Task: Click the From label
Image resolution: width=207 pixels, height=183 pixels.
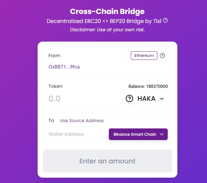Action: pyautogui.click(x=54, y=56)
